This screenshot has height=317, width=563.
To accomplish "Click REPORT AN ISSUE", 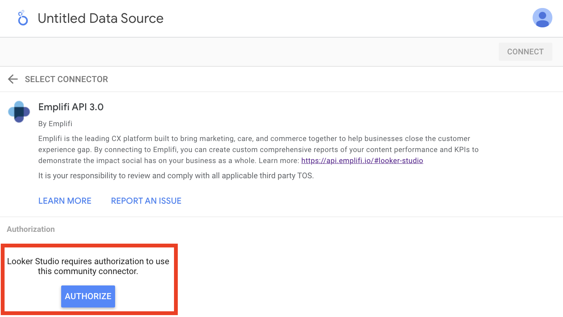I will tap(146, 201).
